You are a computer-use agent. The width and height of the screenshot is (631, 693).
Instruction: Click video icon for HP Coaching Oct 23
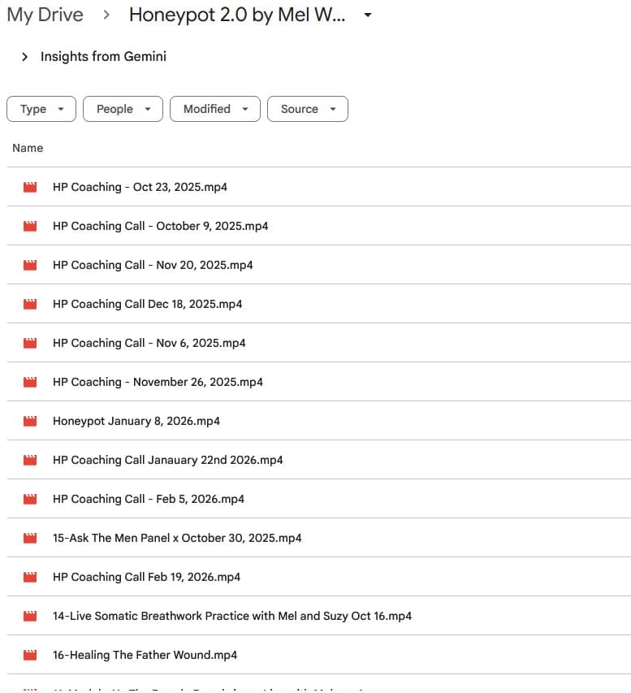tap(30, 187)
